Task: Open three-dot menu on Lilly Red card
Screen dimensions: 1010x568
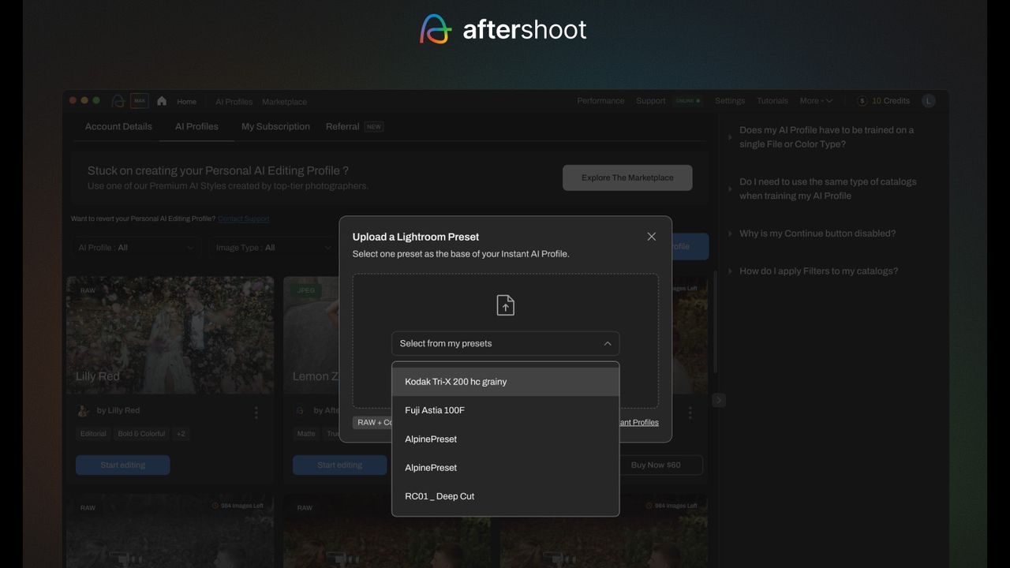Action: [256, 413]
